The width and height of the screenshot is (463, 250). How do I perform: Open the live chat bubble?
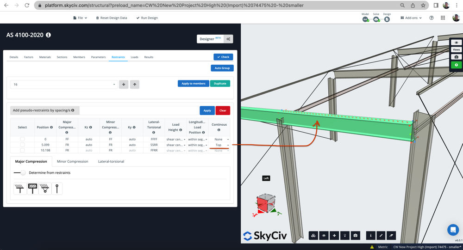[453, 230]
